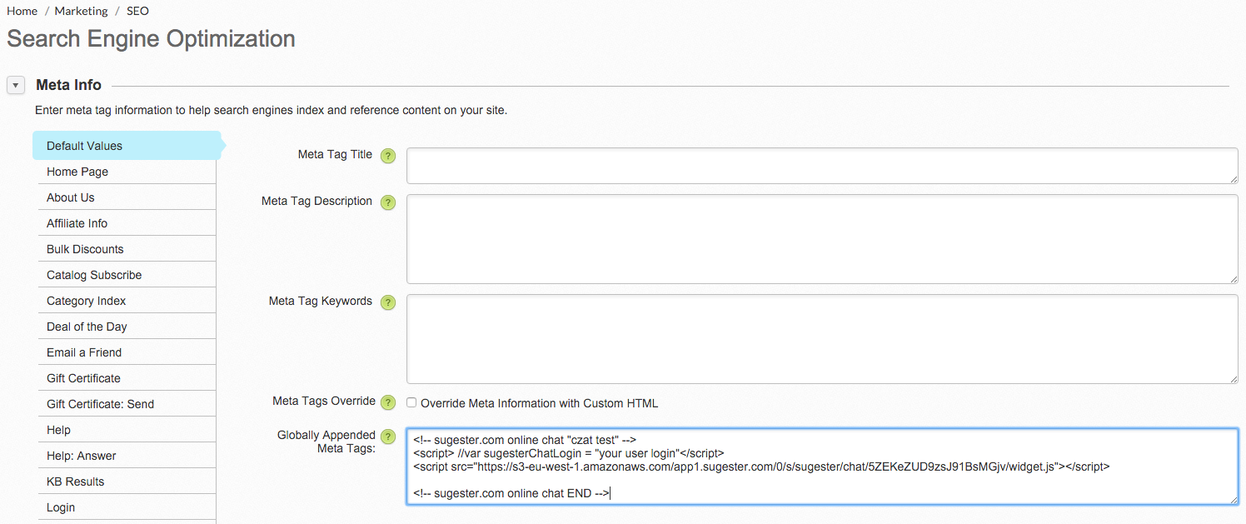Click help icon beside Meta Tag Description
Image resolution: width=1246 pixels, height=524 pixels.
(x=388, y=202)
